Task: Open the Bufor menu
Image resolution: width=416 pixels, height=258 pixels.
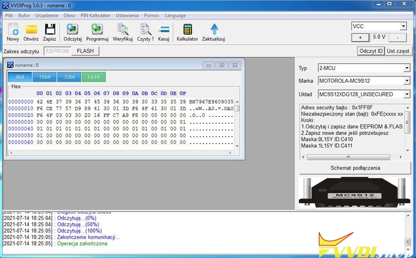Action: (x=24, y=16)
